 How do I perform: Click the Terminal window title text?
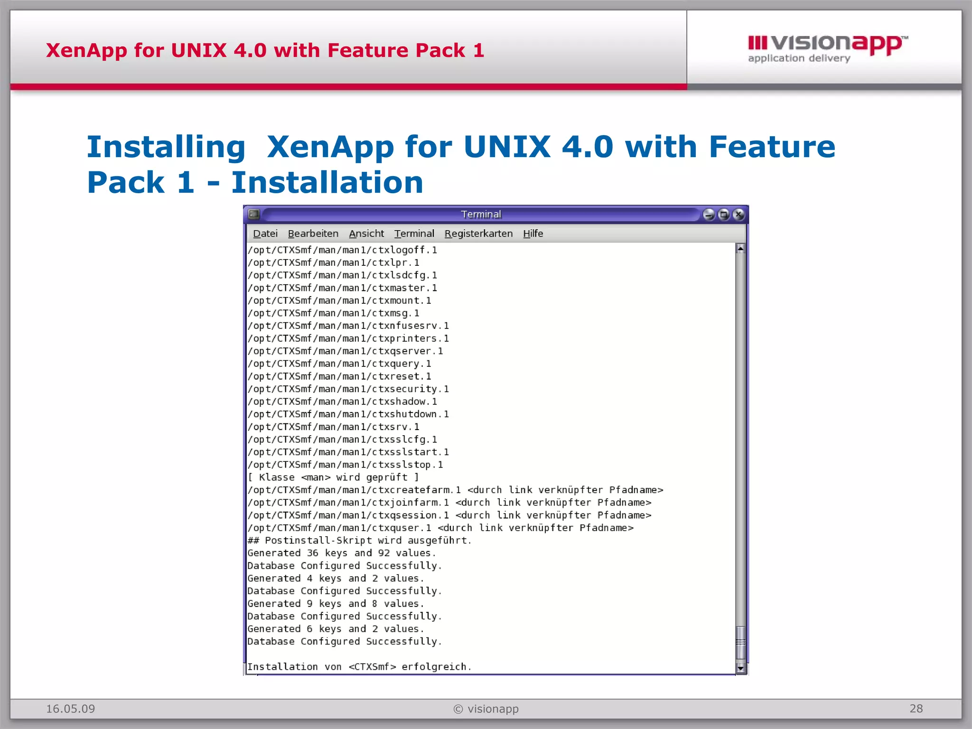[481, 215]
